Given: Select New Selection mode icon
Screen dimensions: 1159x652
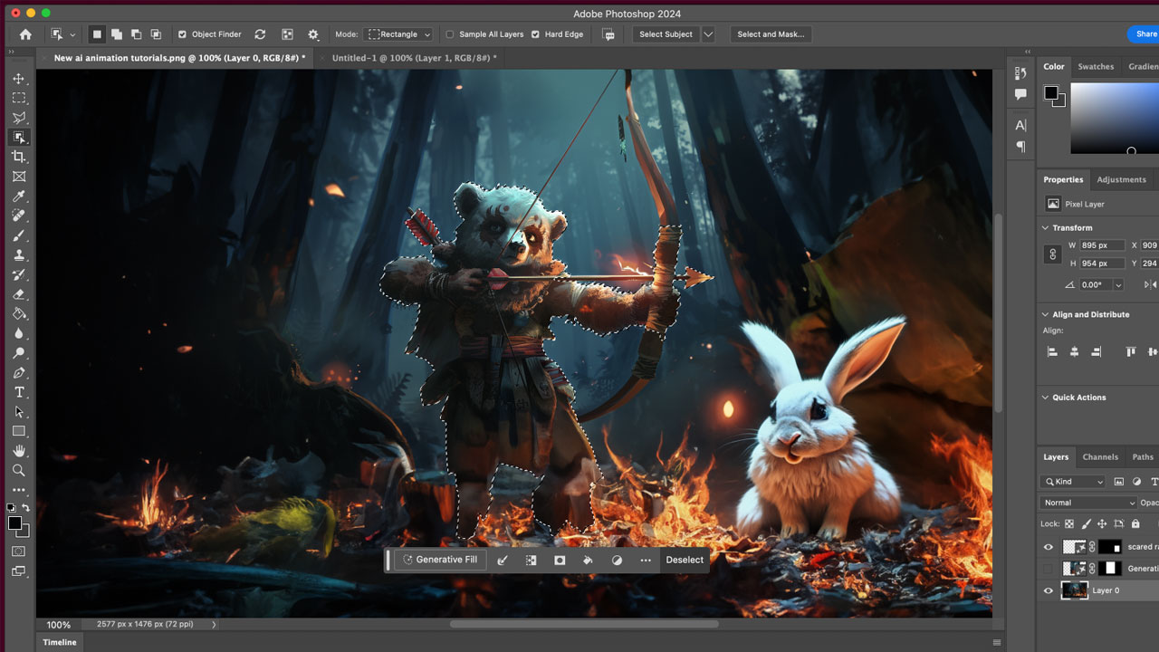Looking at the screenshot, I should [x=97, y=34].
